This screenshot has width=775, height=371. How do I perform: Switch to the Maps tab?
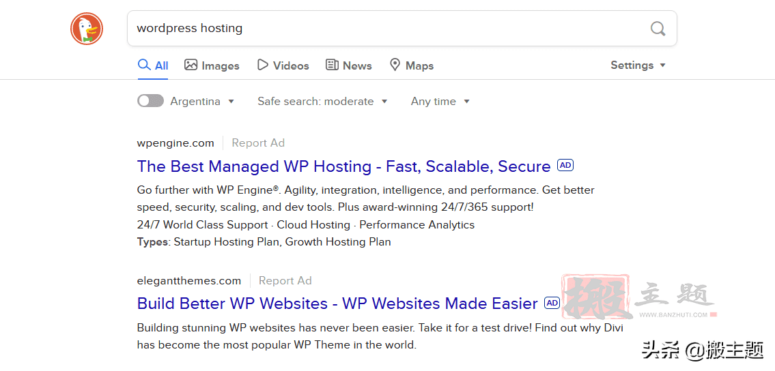point(411,65)
